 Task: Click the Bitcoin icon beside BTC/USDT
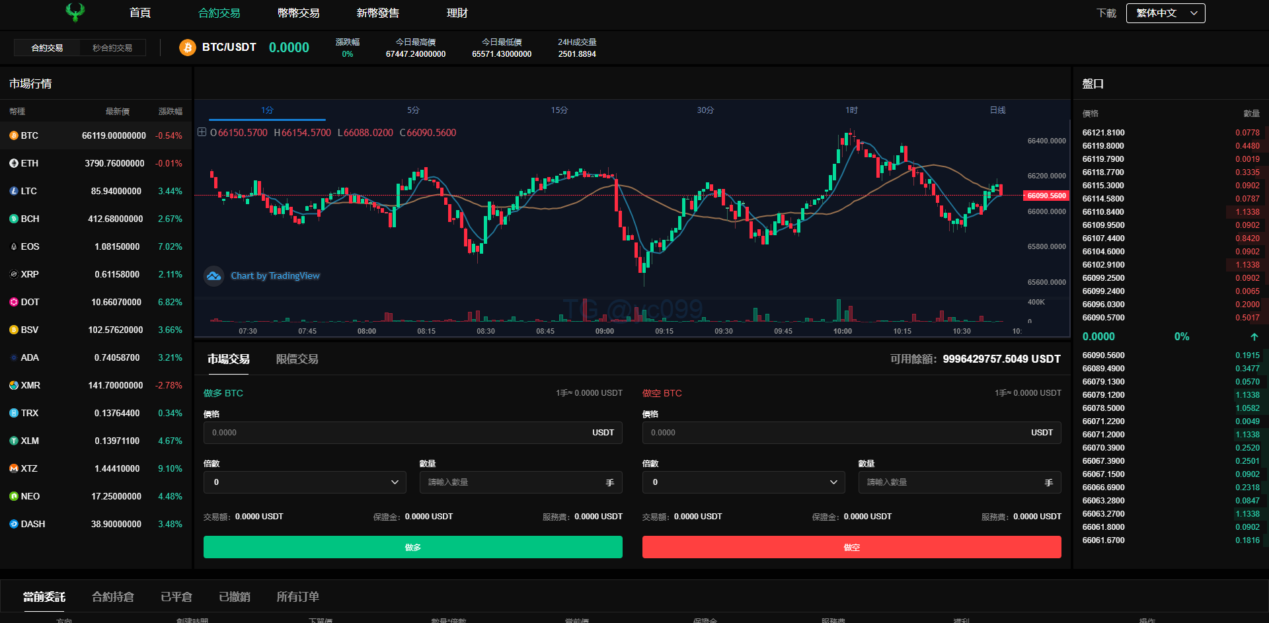(188, 48)
